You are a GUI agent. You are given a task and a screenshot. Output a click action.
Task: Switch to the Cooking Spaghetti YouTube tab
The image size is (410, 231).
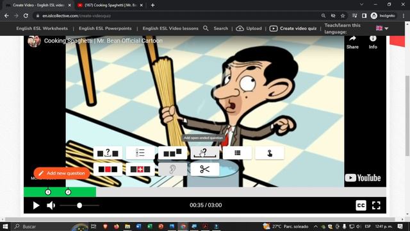point(110,5)
